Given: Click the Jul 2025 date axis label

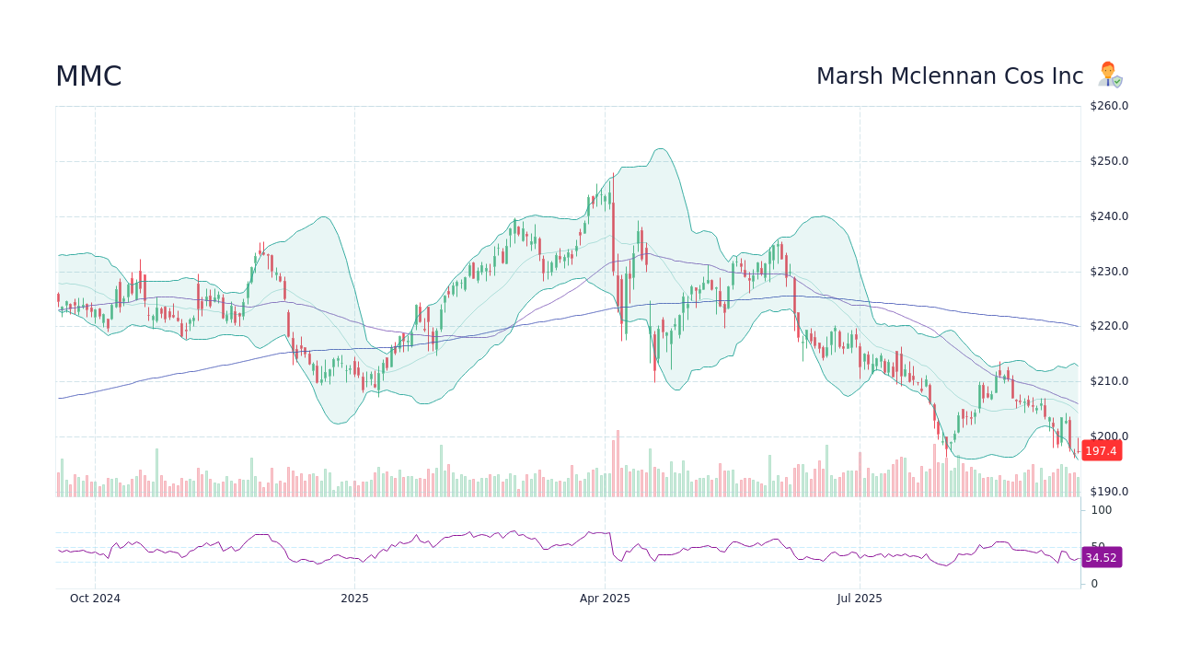Looking at the screenshot, I should (860, 598).
